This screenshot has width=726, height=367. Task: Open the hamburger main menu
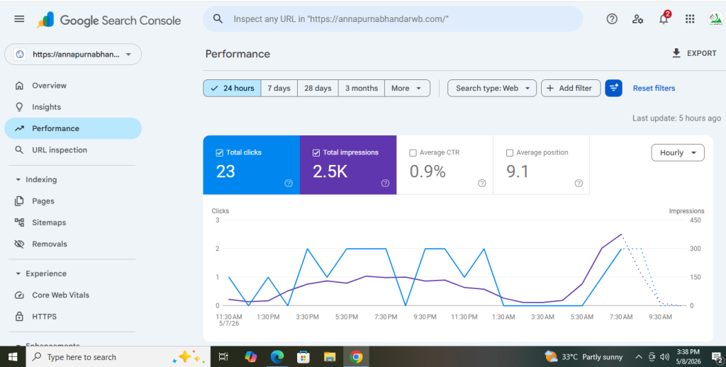[19, 19]
